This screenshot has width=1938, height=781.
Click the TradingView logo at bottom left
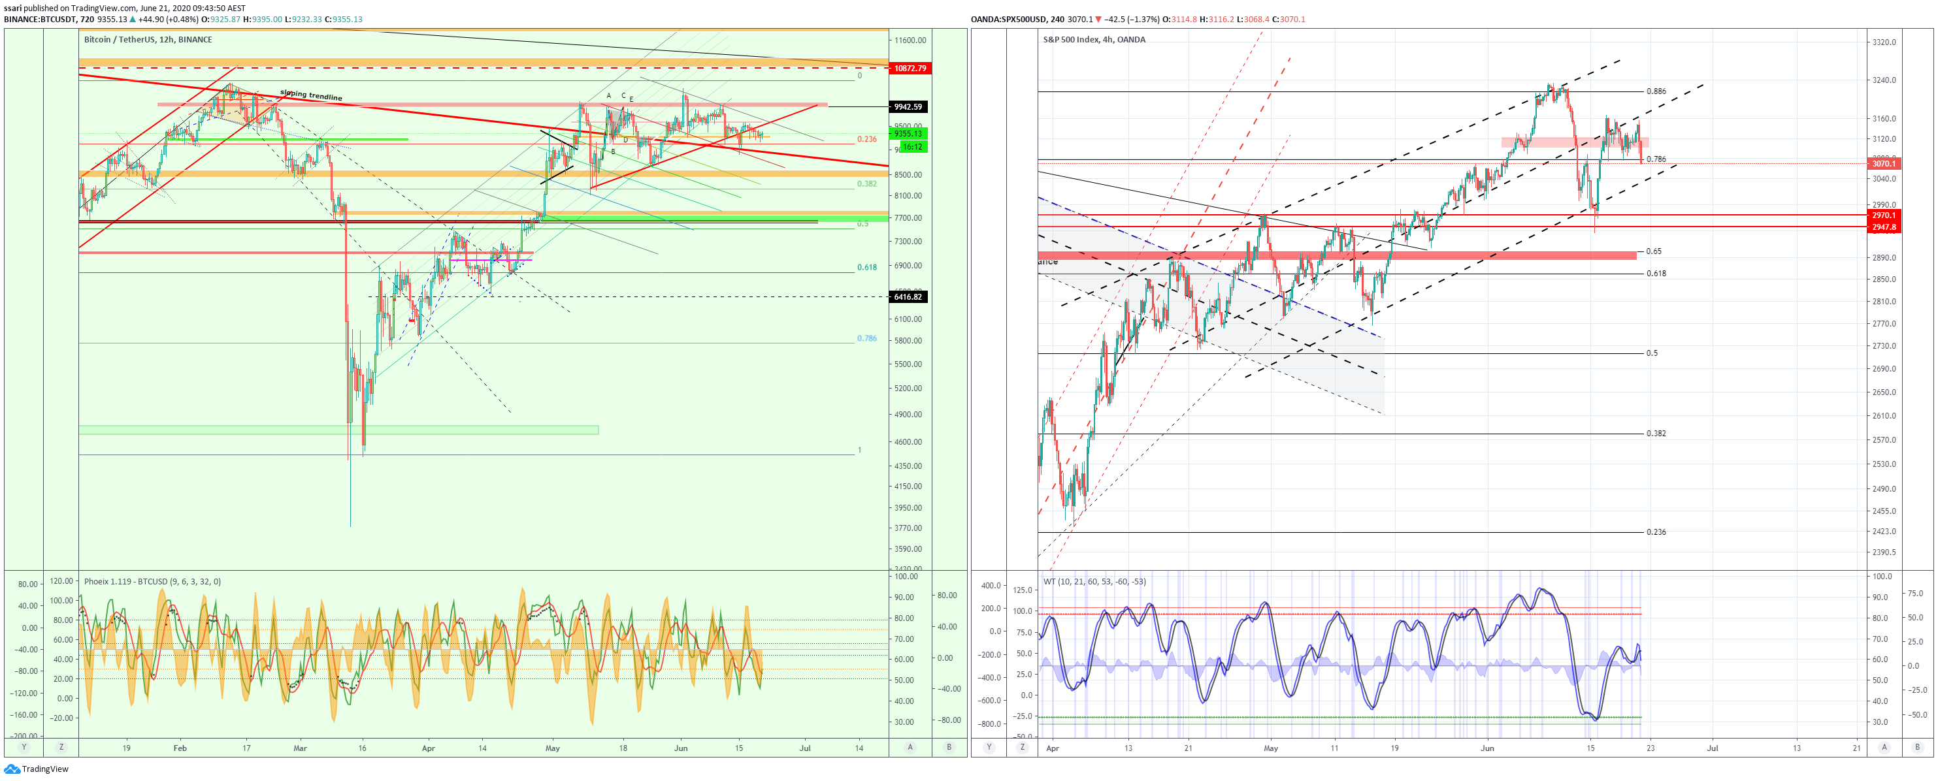point(36,769)
